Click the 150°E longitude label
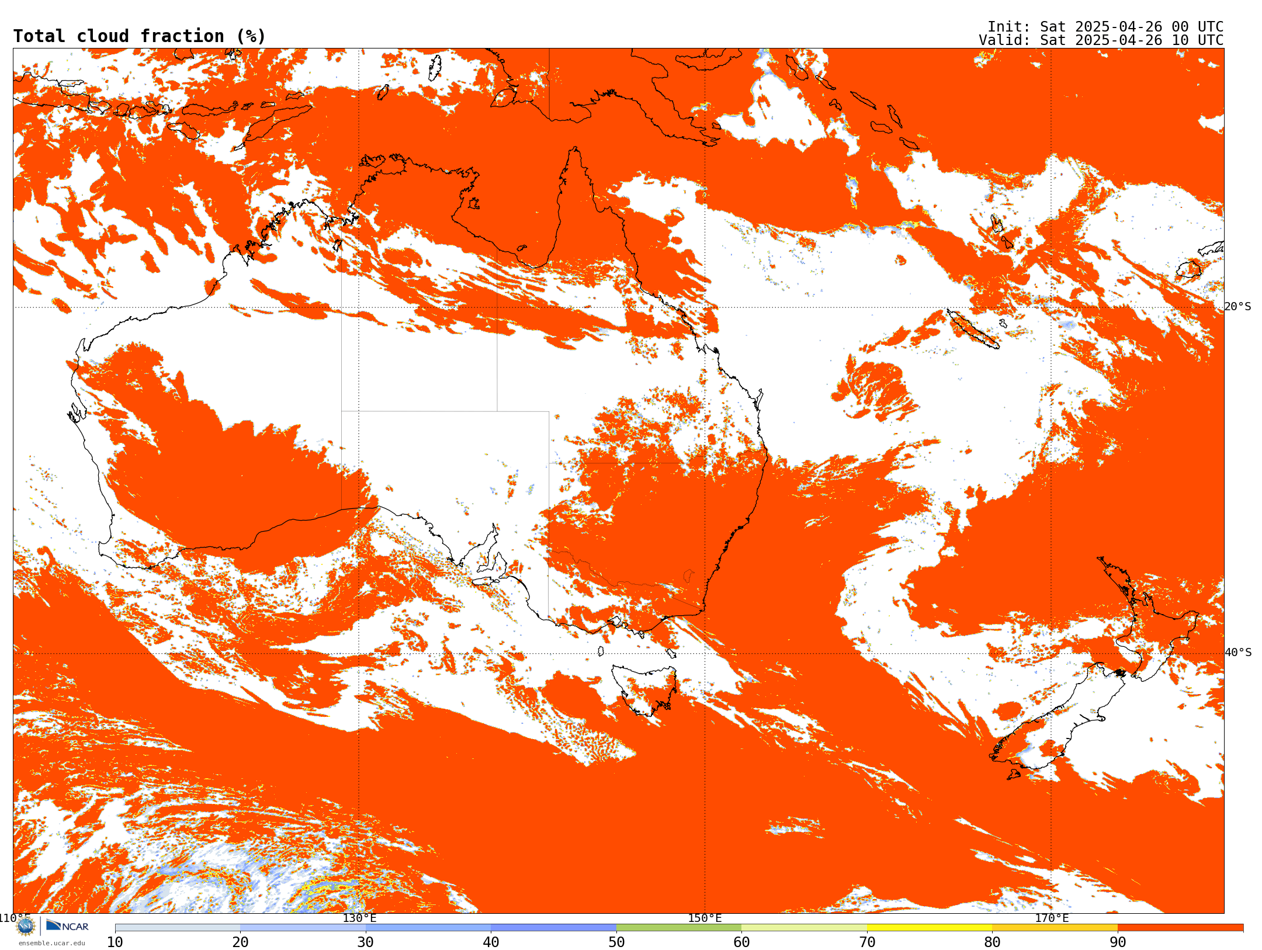Image resolution: width=1262 pixels, height=950 pixels. coord(705,918)
